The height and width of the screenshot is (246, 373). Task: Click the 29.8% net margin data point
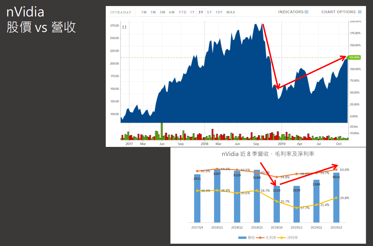click(x=336, y=198)
